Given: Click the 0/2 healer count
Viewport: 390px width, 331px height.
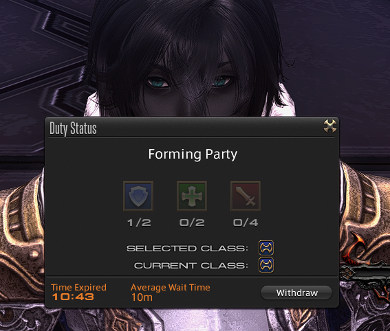Looking at the screenshot, I should coord(192,222).
